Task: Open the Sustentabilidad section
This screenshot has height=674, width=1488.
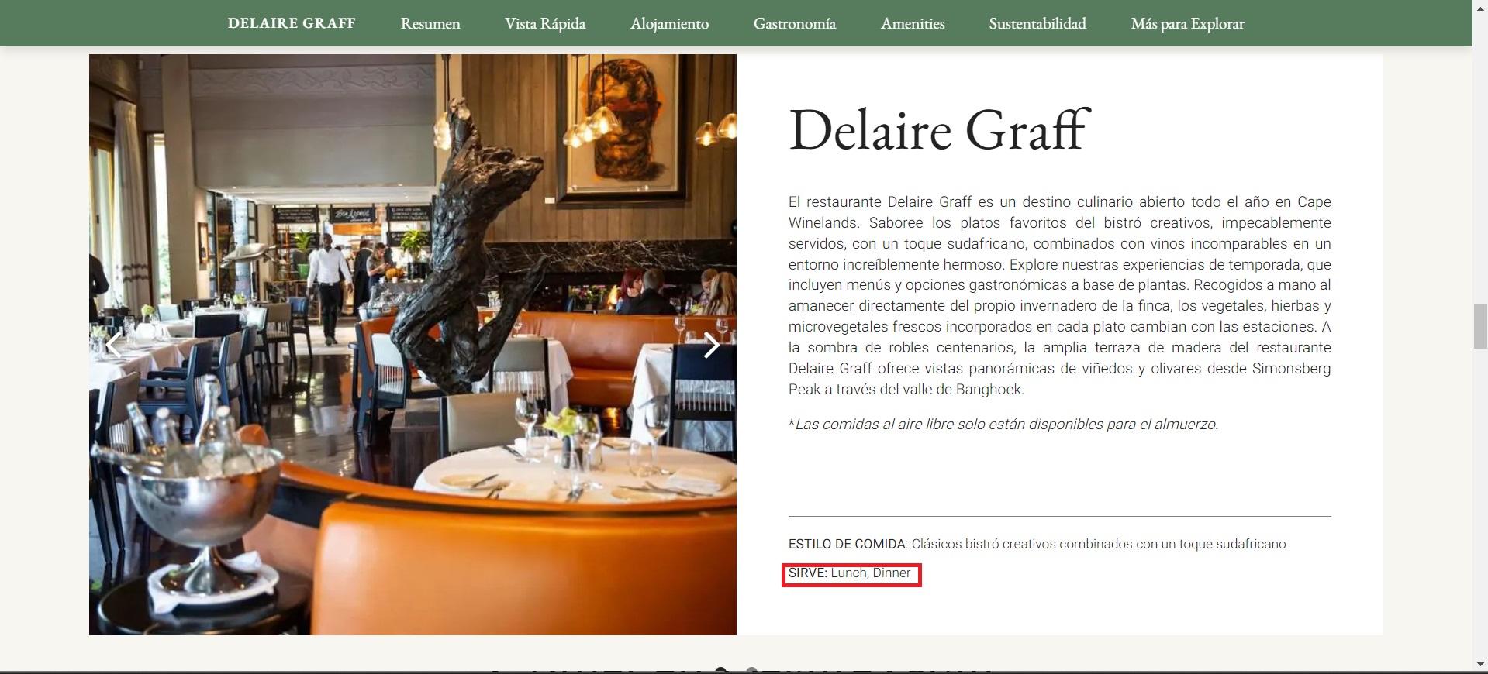Action: (x=1037, y=24)
